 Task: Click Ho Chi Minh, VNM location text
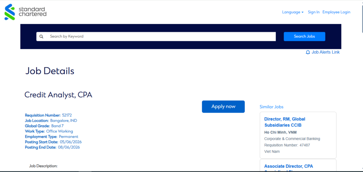(280, 132)
